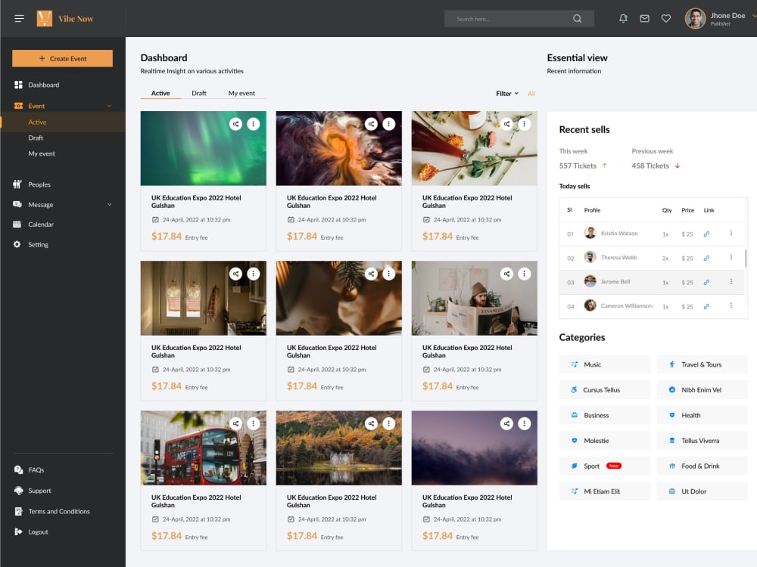Select the Business category
757x567 pixels.
coord(604,415)
